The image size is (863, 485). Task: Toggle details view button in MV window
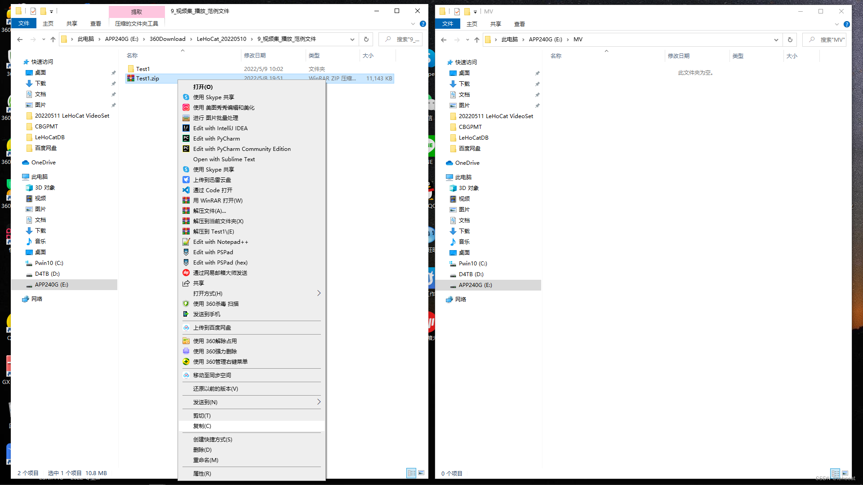(x=835, y=473)
